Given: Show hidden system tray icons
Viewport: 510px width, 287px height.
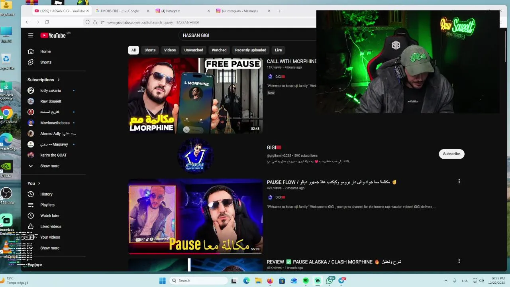Looking at the screenshot, I should [445, 281].
